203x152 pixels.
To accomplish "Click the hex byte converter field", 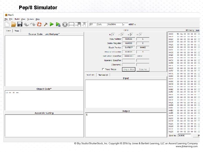I will point(102,24).
